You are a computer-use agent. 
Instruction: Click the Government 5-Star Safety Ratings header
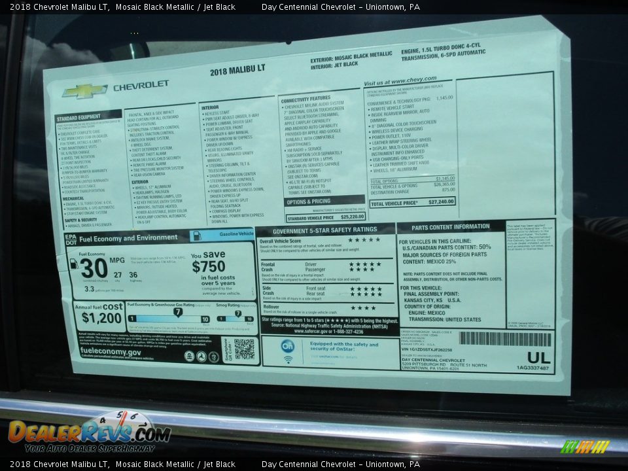pos(324,230)
